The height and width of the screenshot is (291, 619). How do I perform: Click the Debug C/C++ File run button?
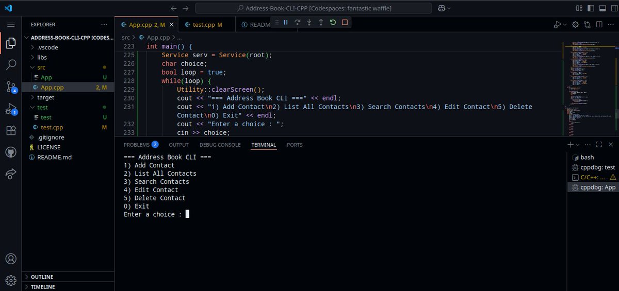[x=557, y=24]
